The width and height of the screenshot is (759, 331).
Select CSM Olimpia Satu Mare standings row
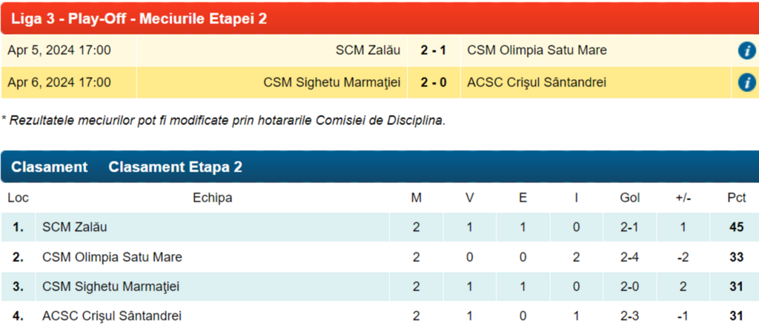click(x=113, y=257)
